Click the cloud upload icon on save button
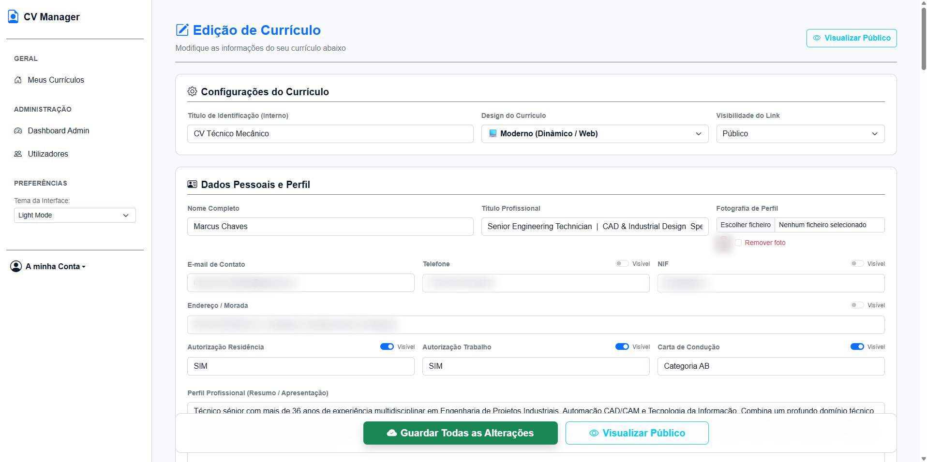The height and width of the screenshot is (462, 927). (392, 433)
